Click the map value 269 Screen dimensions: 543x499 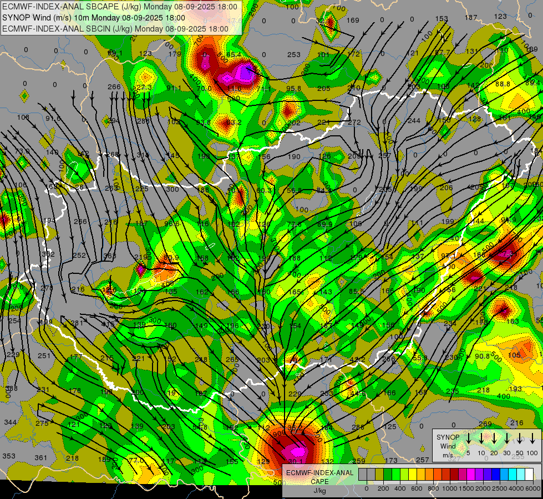coord(485,424)
